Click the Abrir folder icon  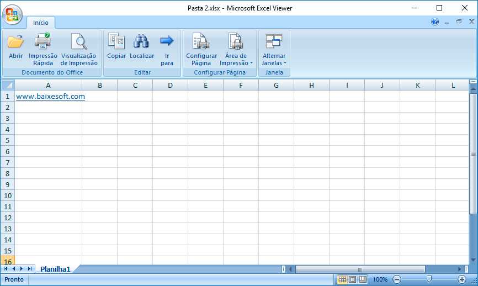(15, 42)
